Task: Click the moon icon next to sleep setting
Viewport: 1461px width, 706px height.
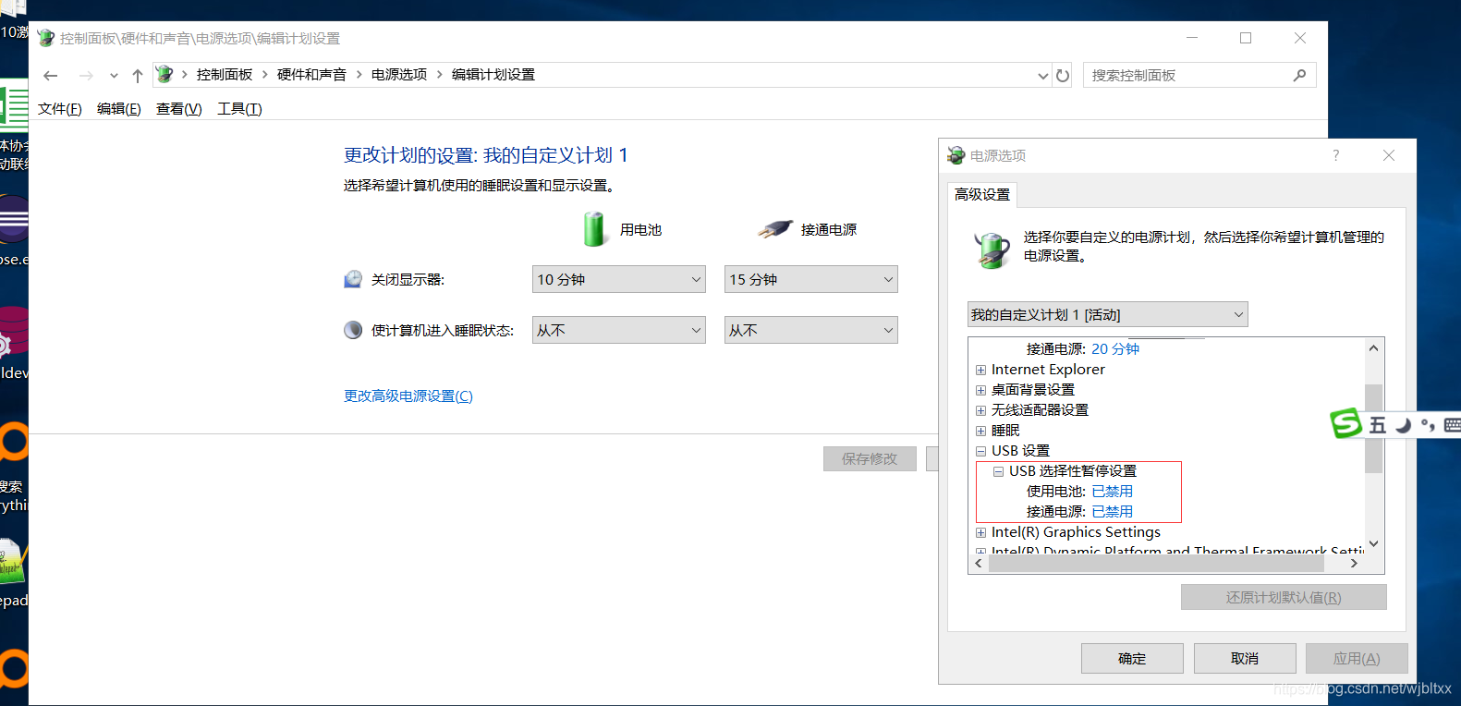Action: click(x=353, y=330)
